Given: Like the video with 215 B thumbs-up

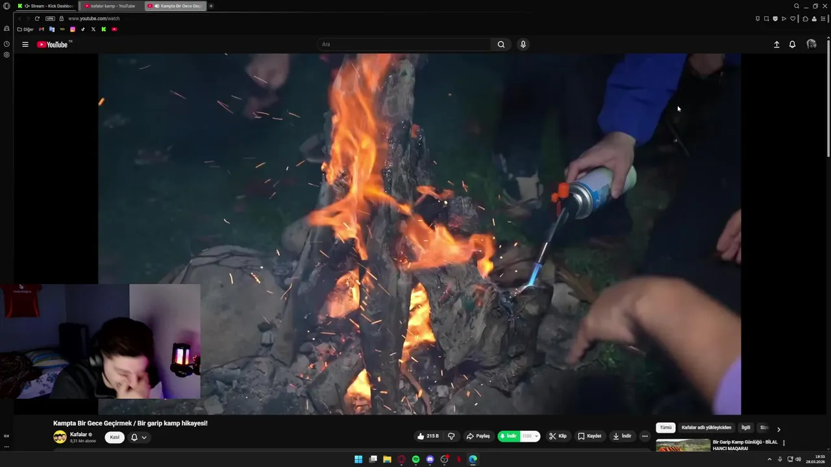Looking at the screenshot, I should (428, 437).
